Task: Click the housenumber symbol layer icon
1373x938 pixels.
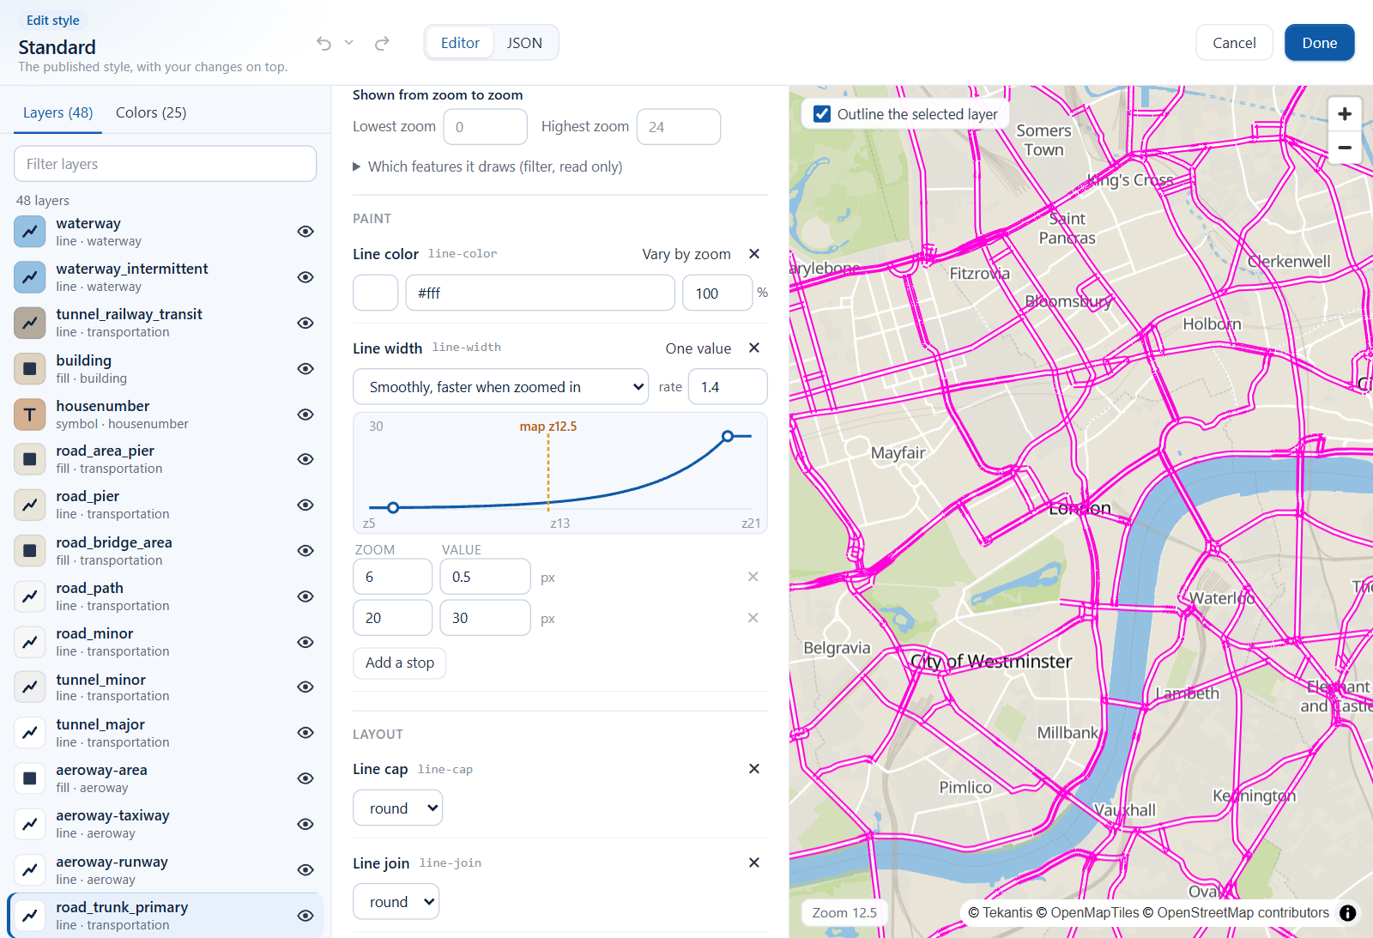Action: pyautogui.click(x=30, y=415)
